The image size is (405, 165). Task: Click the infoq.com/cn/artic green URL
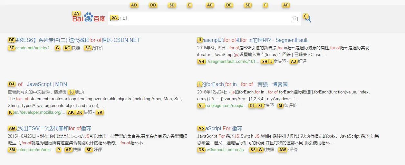(x=31, y=150)
